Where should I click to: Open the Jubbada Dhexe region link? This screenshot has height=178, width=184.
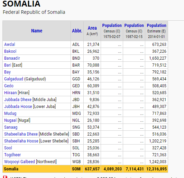point(18,100)
